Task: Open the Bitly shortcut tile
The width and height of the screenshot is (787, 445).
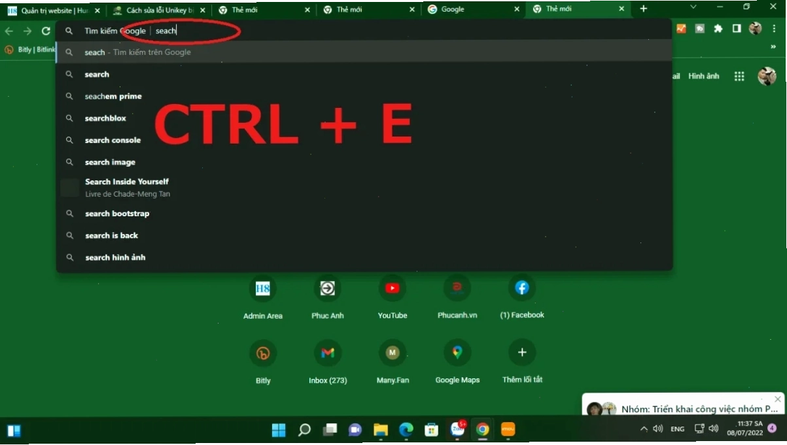Action: point(263,363)
